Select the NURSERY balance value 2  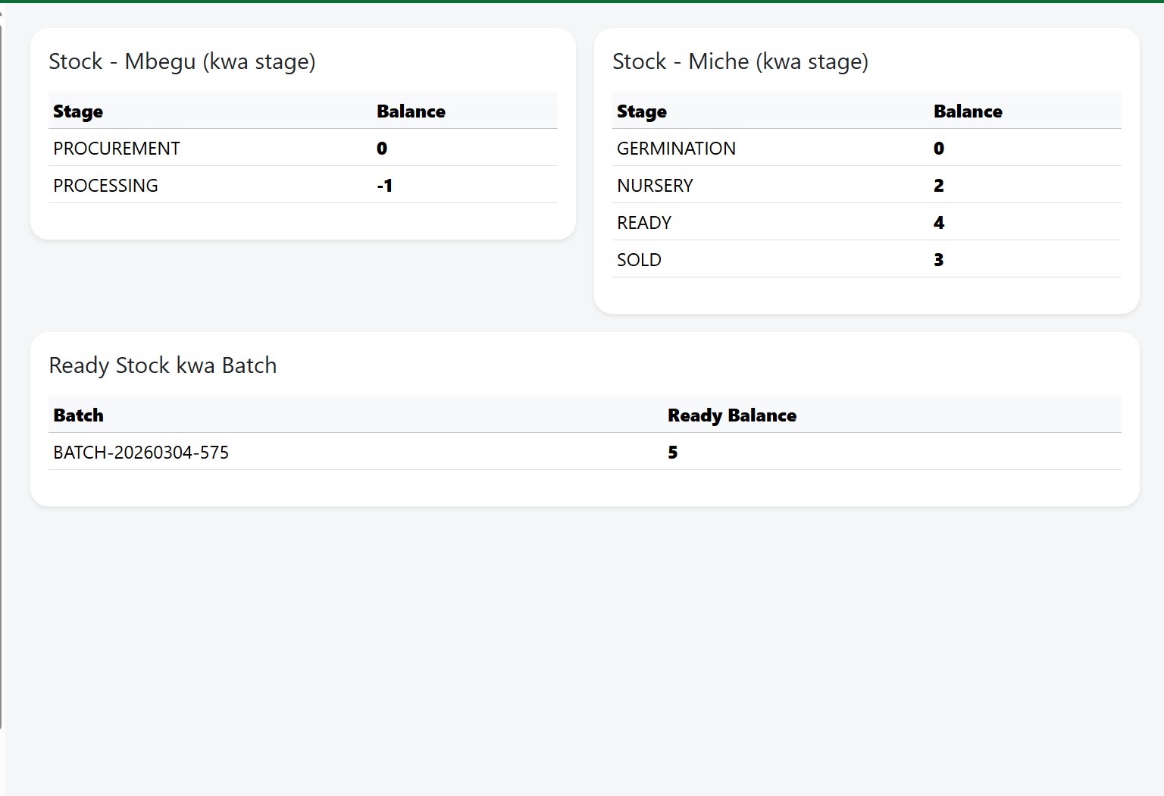(938, 186)
